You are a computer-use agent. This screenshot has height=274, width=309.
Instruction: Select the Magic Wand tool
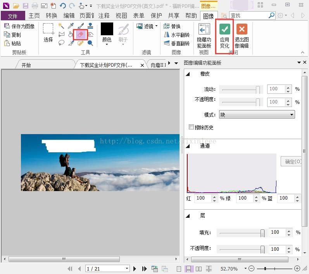(x=61, y=26)
